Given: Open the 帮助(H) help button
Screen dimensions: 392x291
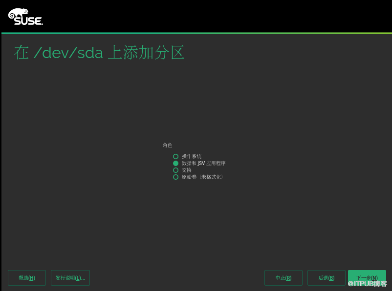Looking at the screenshot, I should [27, 278].
